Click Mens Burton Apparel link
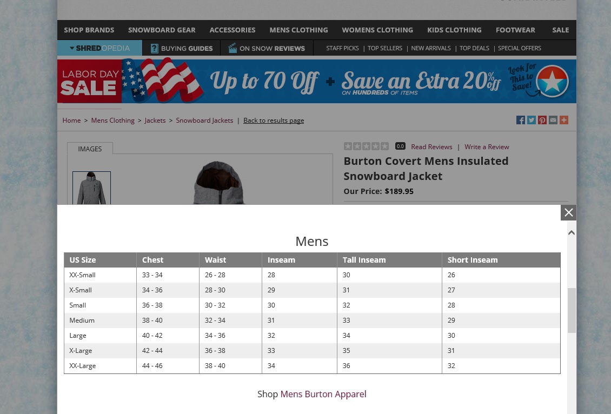The width and height of the screenshot is (611, 414). tap(323, 394)
